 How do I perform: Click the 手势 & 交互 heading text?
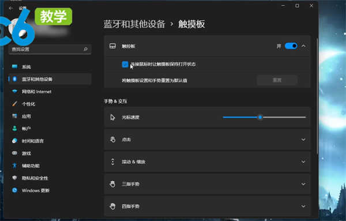click(x=115, y=101)
